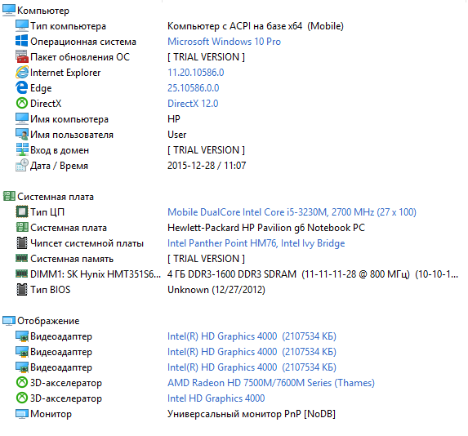Image resolution: width=468 pixels, height=436 pixels.
Task: Click the computer name value HP
Action: tap(174, 119)
